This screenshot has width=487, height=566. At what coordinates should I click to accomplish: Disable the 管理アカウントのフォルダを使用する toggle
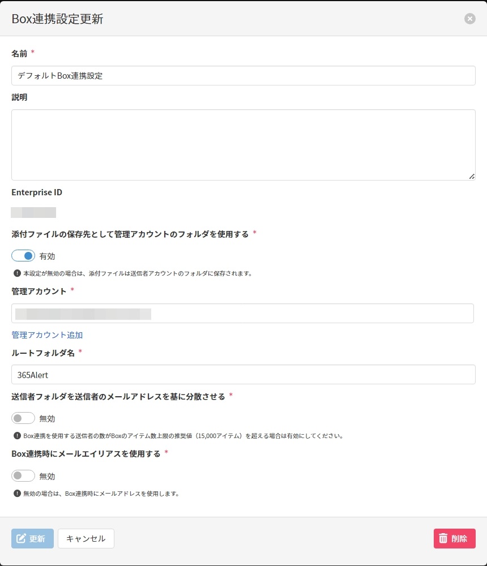pos(23,256)
